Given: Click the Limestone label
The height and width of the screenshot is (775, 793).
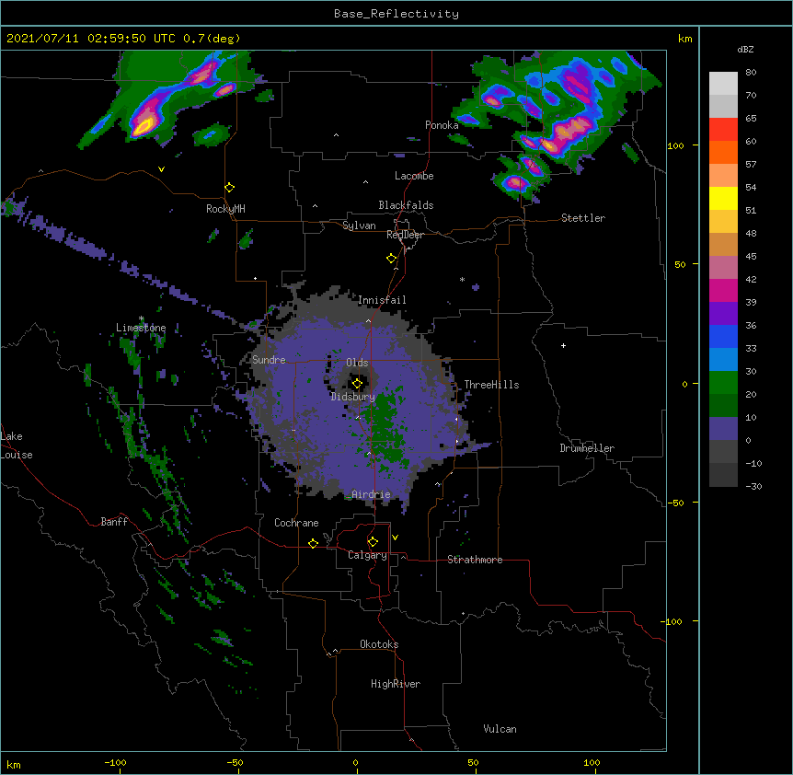Looking at the screenshot, I should pyautogui.click(x=141, y=328).
